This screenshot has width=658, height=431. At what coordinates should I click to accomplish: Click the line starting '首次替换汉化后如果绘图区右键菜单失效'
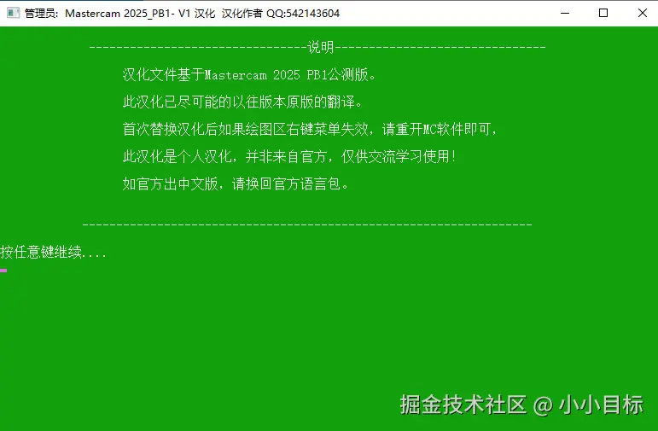pos(310,129)
